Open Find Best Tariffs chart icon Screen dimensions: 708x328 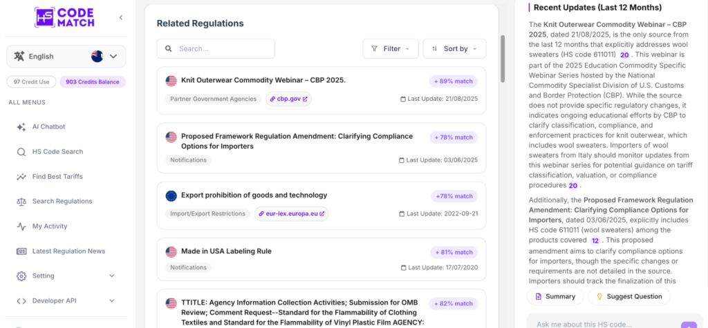21,177
